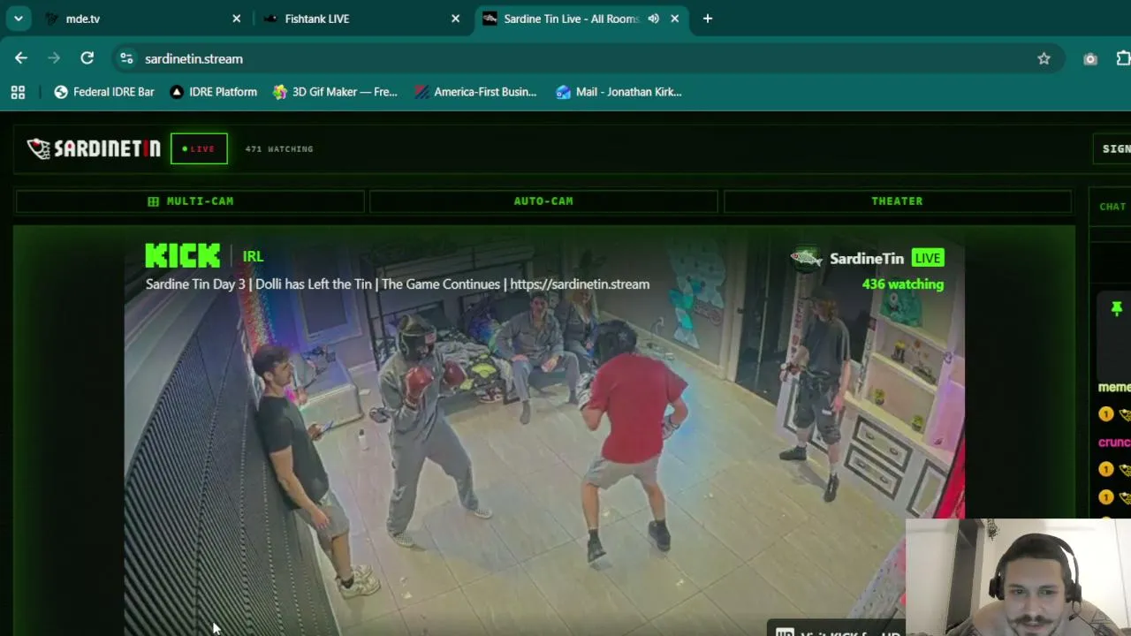This screenshot has width=1131, height=636.
Task: Go forward one page
Action: click(54, 58)
